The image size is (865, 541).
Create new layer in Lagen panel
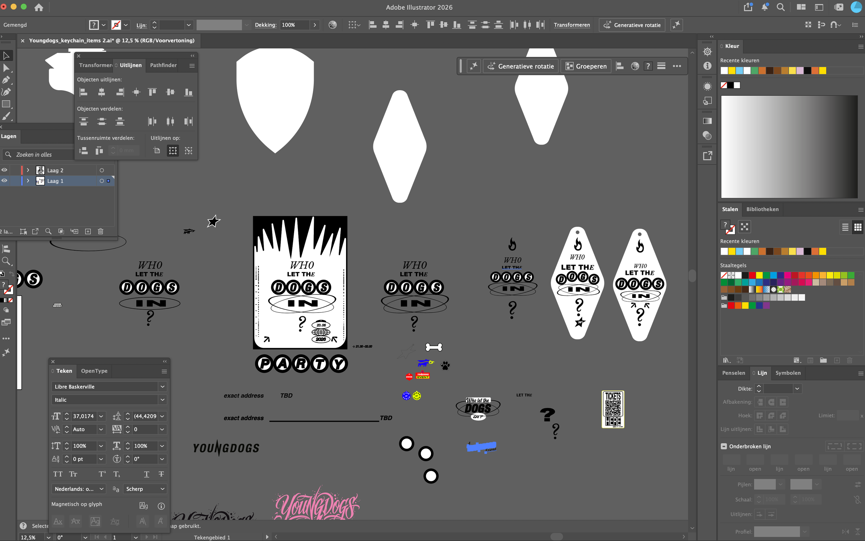click(x=88, y=232)
